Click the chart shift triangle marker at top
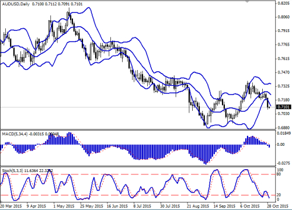Screen dimensions: 292x210 click(247, 2)
